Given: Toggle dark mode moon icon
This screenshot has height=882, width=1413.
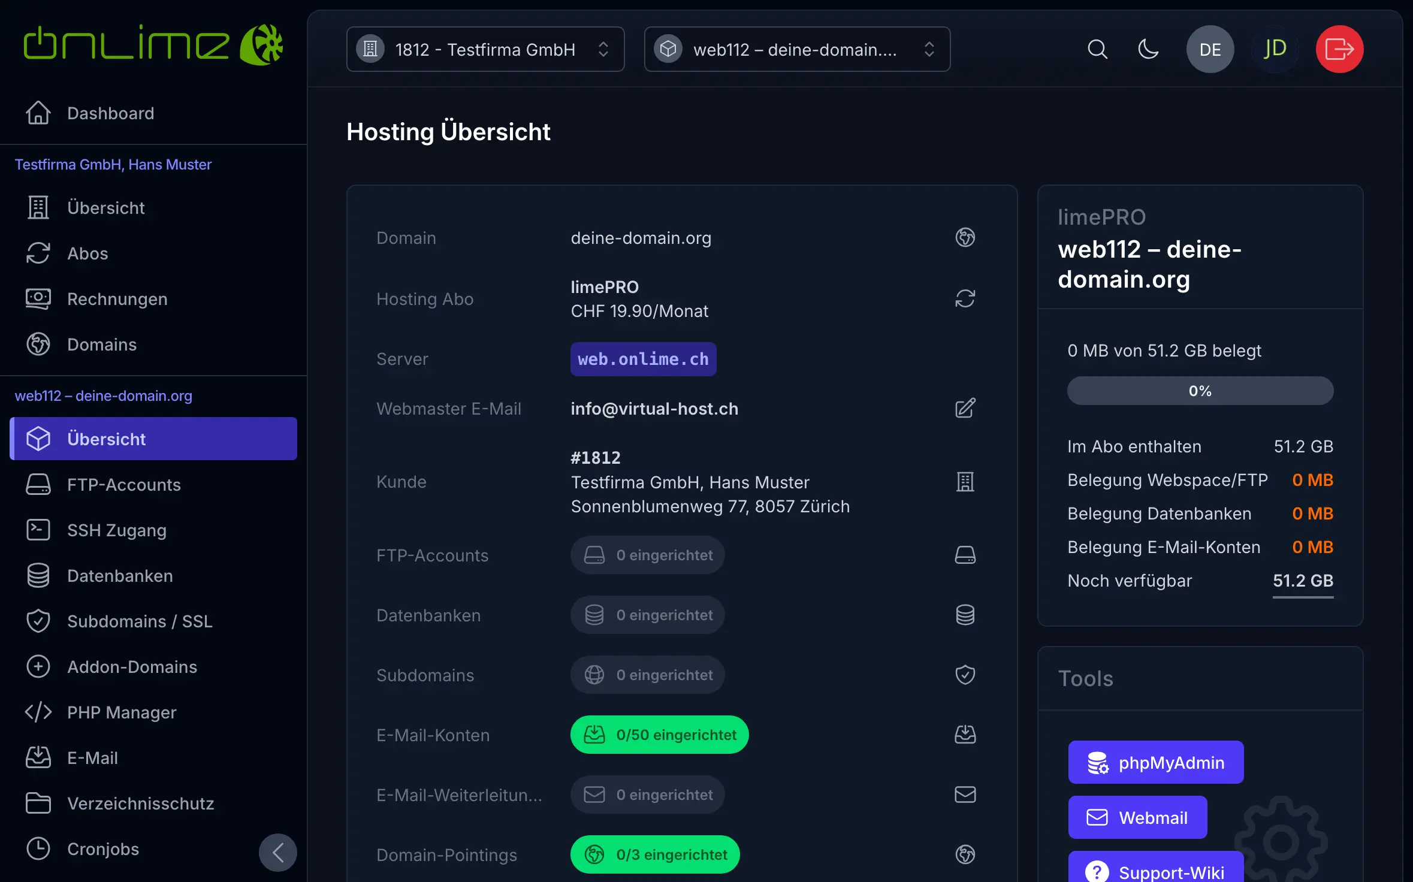Looking at the screenshot, I should (1148, 49).
